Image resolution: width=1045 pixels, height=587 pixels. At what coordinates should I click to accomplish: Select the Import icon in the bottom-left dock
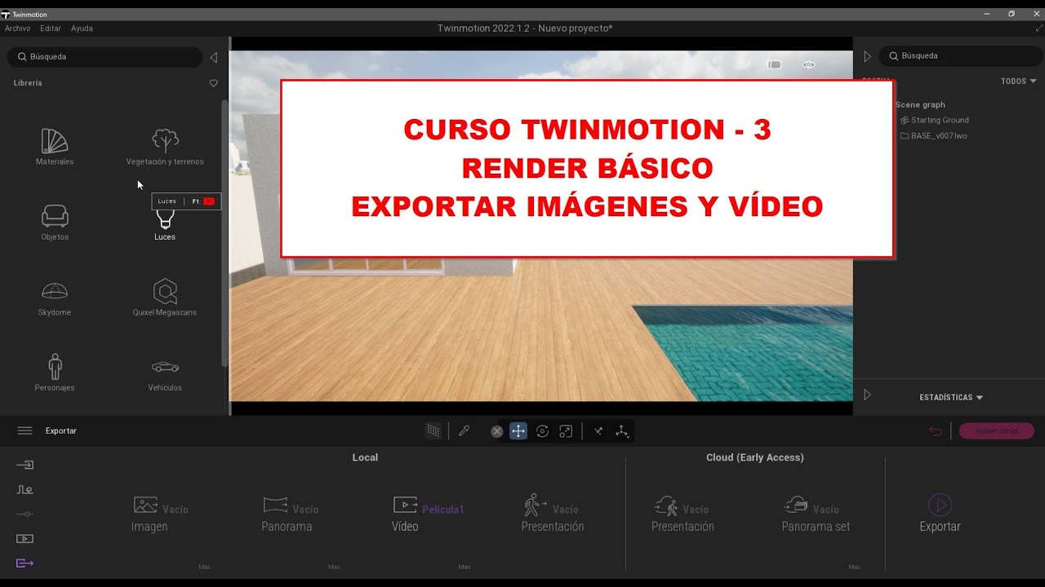[25, 465]
